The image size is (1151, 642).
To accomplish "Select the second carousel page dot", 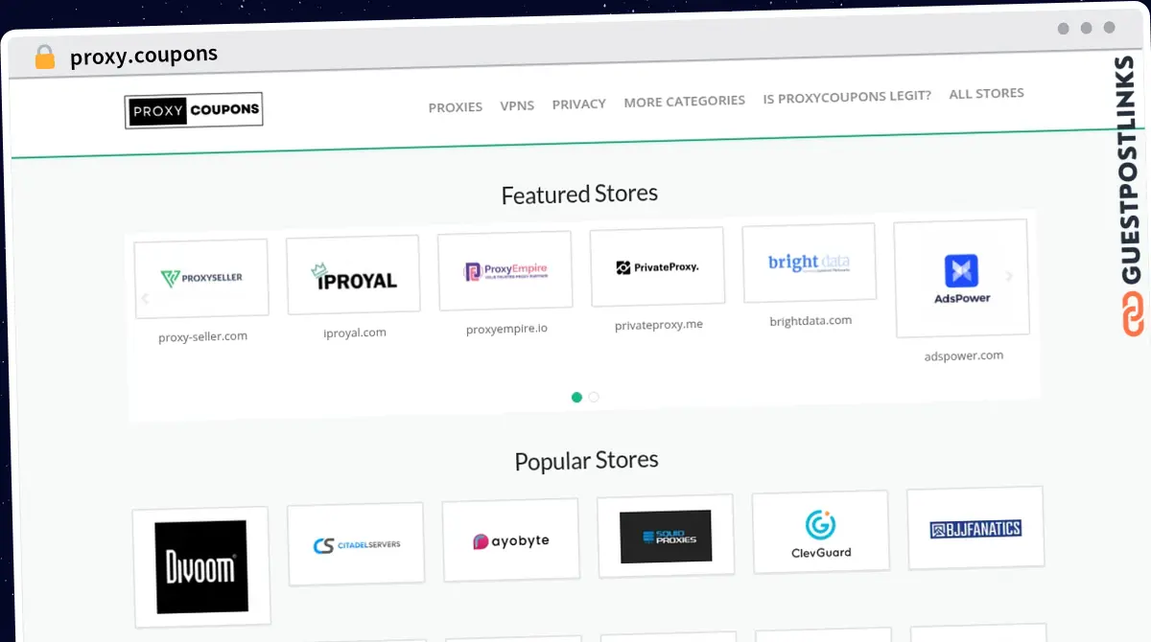I will [594, 397].
